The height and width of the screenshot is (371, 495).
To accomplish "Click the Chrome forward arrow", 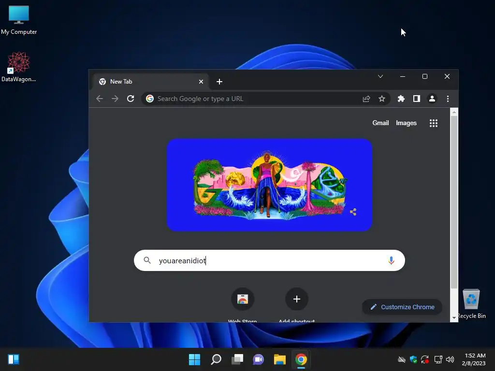I will 115,99.
